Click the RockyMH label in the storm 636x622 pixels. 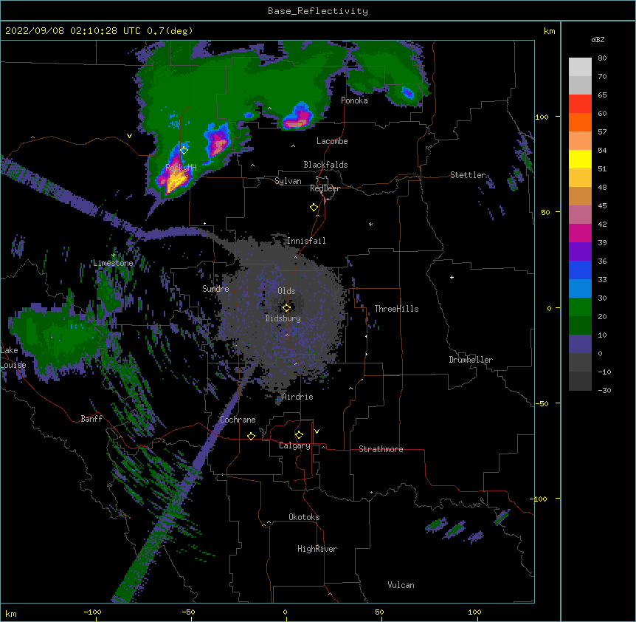[x=181, y=167]
